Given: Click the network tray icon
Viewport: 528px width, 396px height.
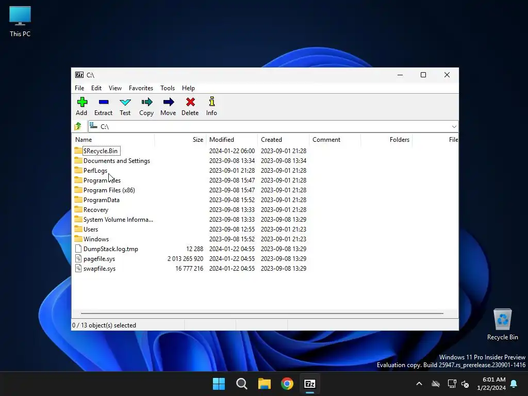Looking at the screenshot, I should click(x=452, y=384).
